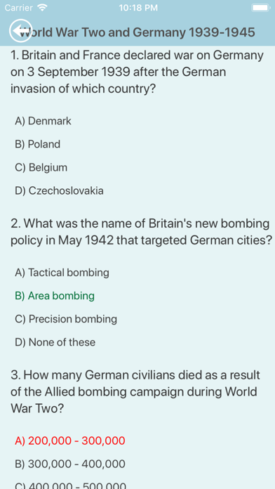The width and height of the screenshot is (275, 489).
Task: Choose answer C) Belgium
Action: coord(41,167)
